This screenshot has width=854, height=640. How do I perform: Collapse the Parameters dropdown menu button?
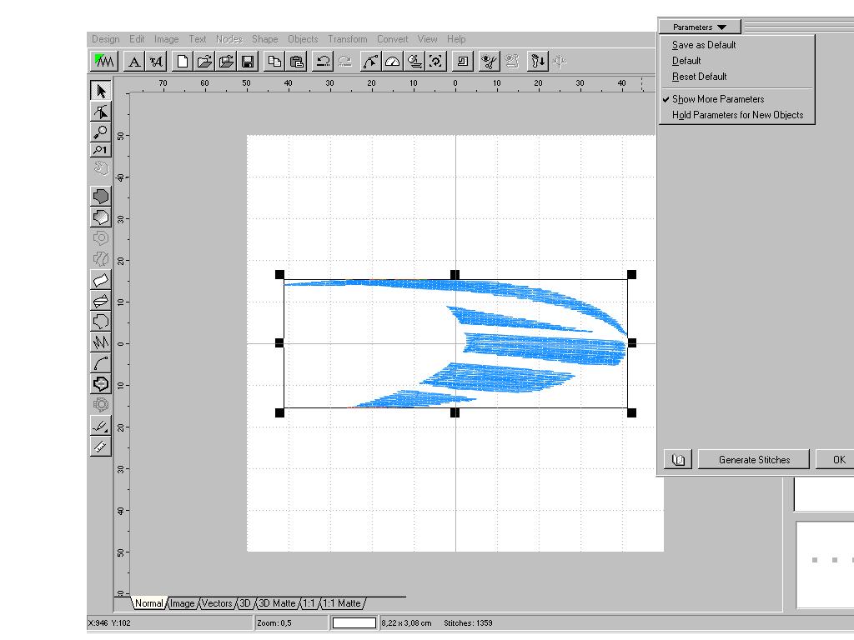(700, 27)
